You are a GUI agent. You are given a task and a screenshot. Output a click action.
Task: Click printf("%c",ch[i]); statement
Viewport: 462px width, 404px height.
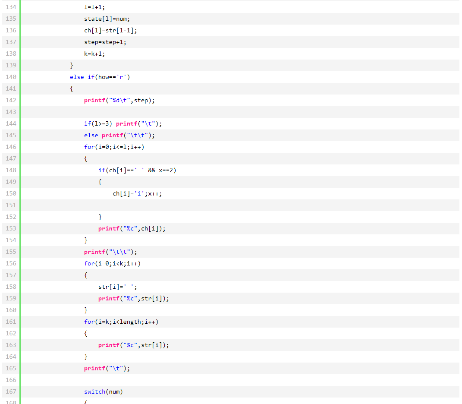[132, 228]
